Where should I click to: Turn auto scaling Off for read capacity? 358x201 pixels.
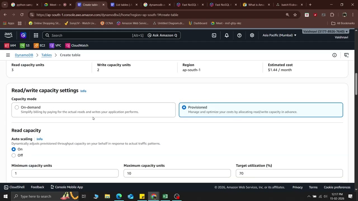coord(14,155)
